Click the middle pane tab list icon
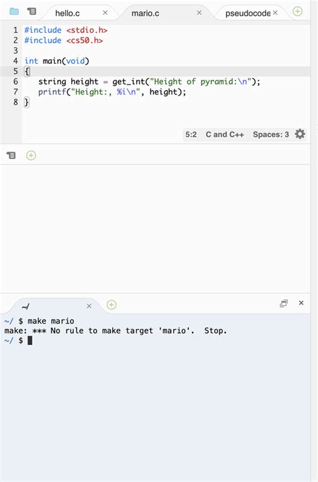318x482 pixels. click(11, 155)
